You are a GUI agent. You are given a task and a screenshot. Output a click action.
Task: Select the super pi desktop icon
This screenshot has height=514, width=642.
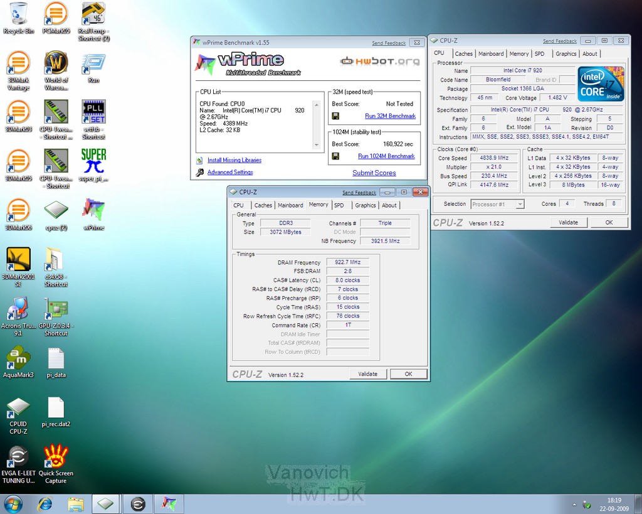[x=94, y=166]
